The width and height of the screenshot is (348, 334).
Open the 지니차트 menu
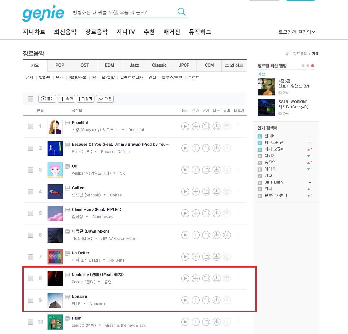click(x=34, y=32)
